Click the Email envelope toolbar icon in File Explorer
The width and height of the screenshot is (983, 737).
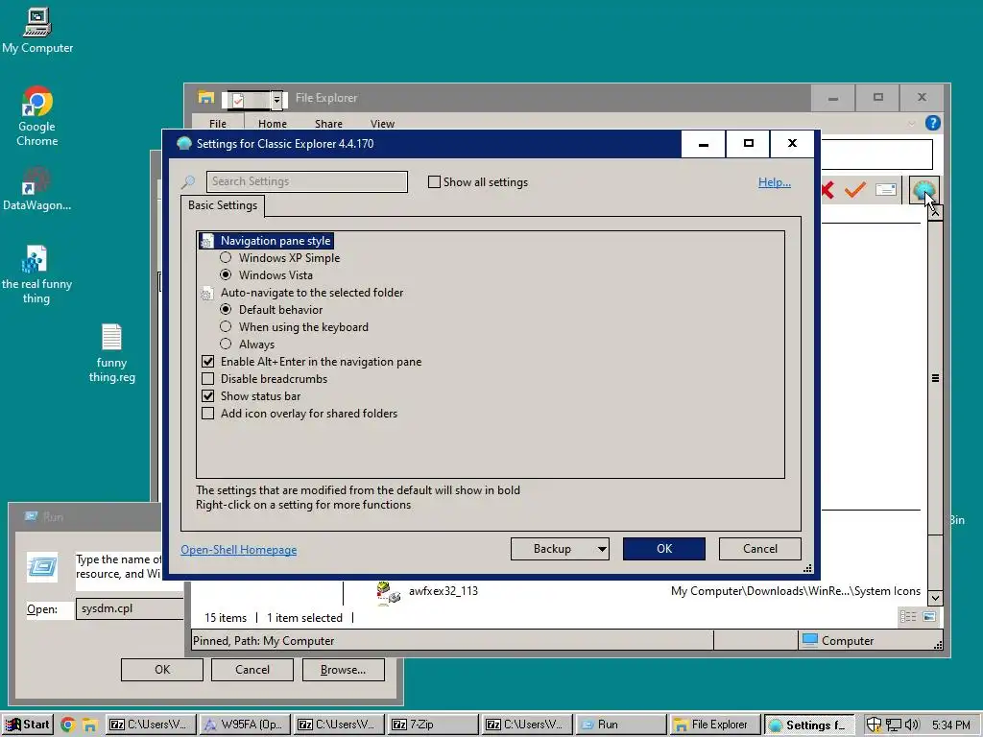pyautogui.click(x=886, y=189)
